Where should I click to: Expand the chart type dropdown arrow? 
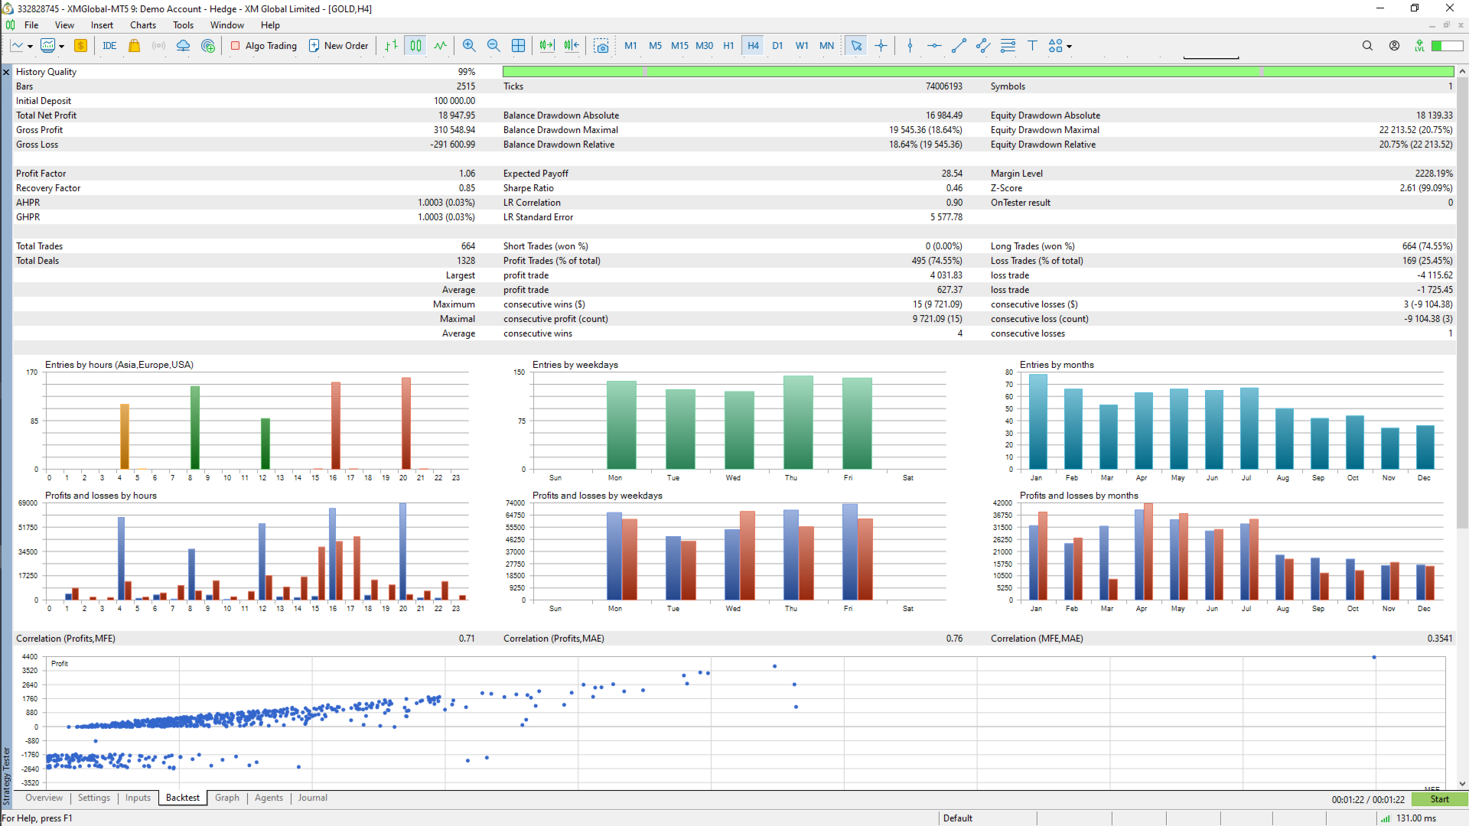tap(30, 46)
